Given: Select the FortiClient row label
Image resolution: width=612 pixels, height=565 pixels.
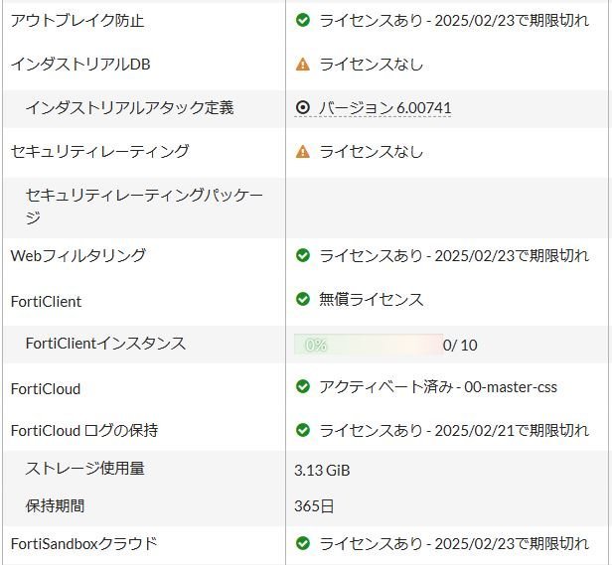Looking at the screenshot, I should click(x=46, y=301).
